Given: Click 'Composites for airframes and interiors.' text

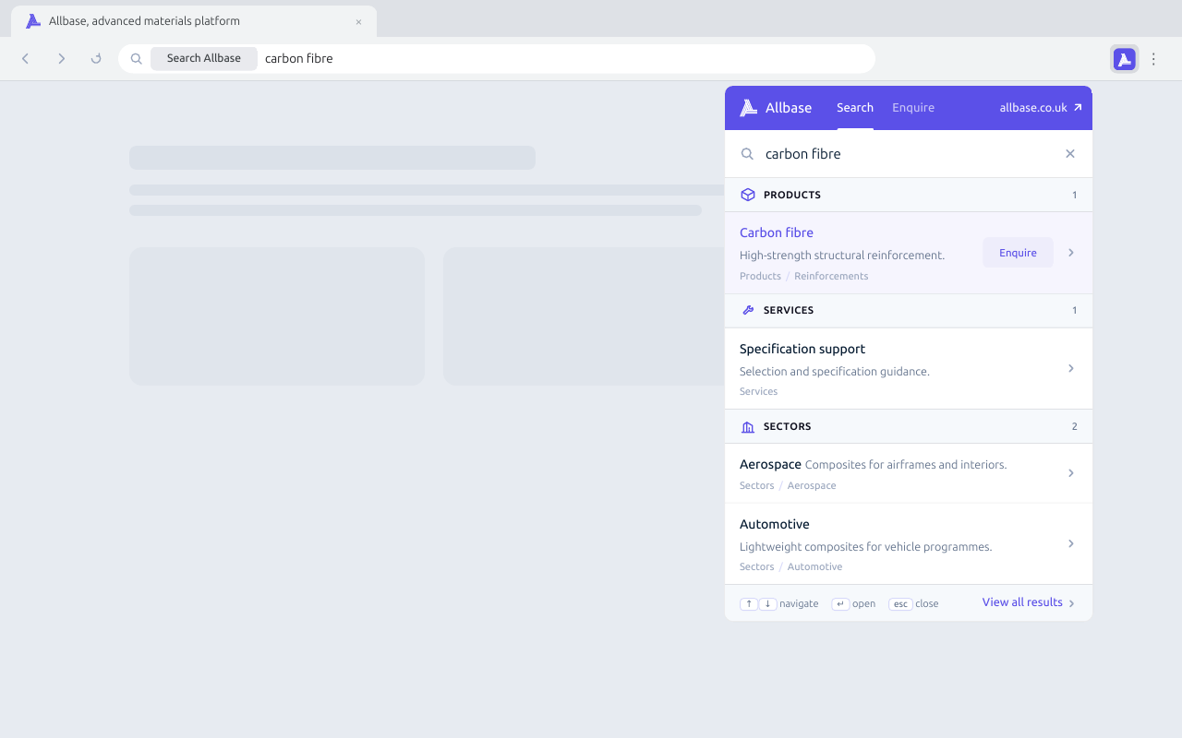Looking at the screenshot, I should click(x=906, y=465).
